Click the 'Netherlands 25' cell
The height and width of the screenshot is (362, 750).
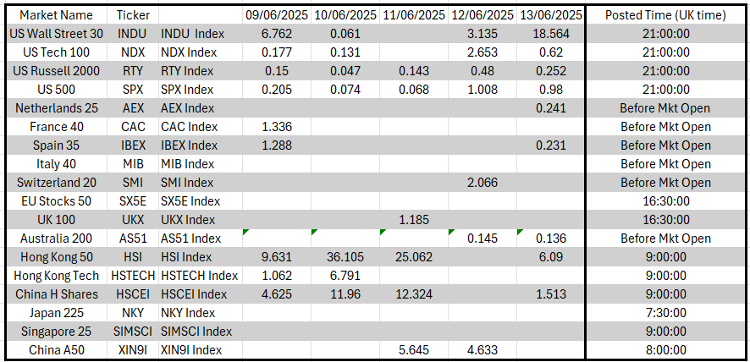pyautogui.click(x=56, y=108)
